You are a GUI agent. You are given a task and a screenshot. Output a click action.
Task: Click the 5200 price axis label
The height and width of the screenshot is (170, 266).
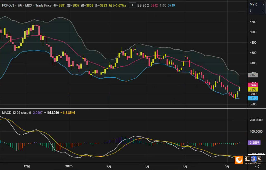pos(253,22)
